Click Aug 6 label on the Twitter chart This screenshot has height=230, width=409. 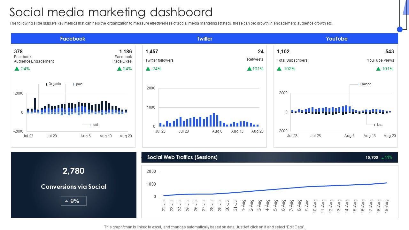217,131
